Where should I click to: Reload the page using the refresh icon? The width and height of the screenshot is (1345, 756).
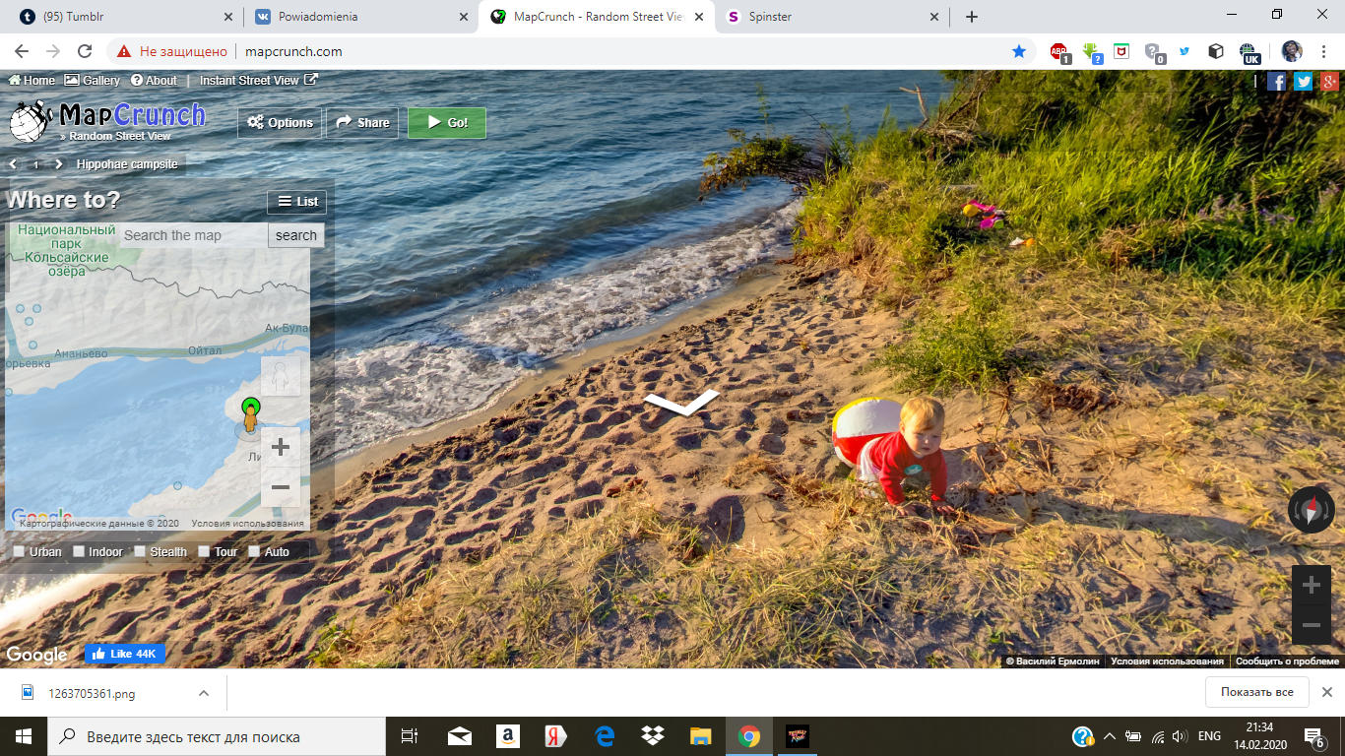(85, 51)
